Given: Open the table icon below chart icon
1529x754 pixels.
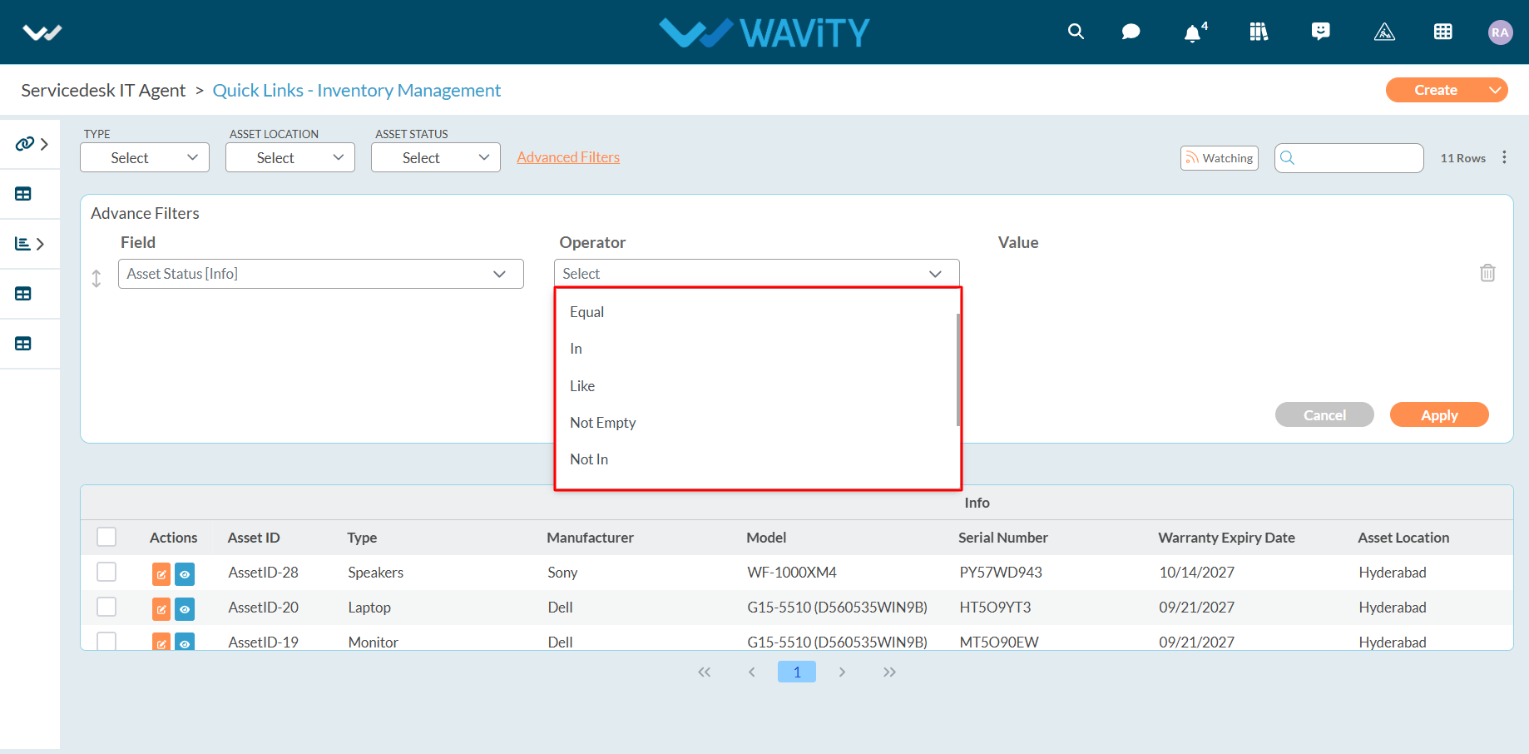Looking at the screenshot, I should 23,294.
